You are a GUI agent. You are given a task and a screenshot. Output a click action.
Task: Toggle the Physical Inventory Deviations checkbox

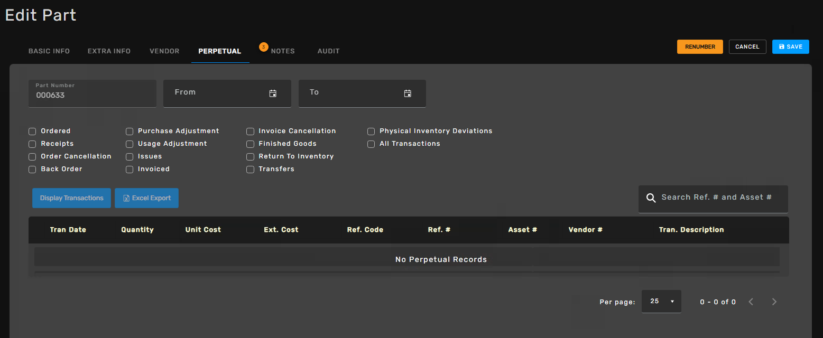click(x=371, y=132)
